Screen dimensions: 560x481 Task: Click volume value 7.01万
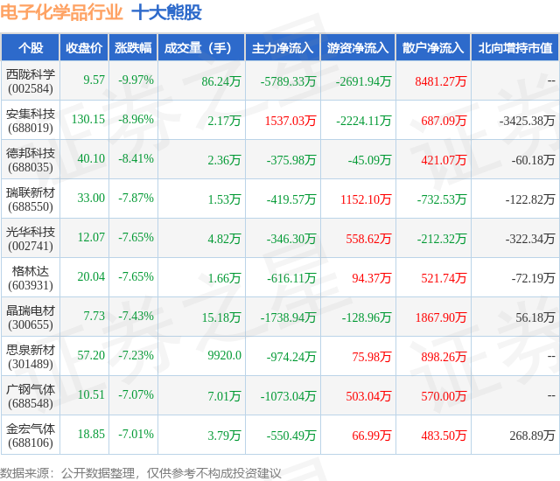click(224, 396)
